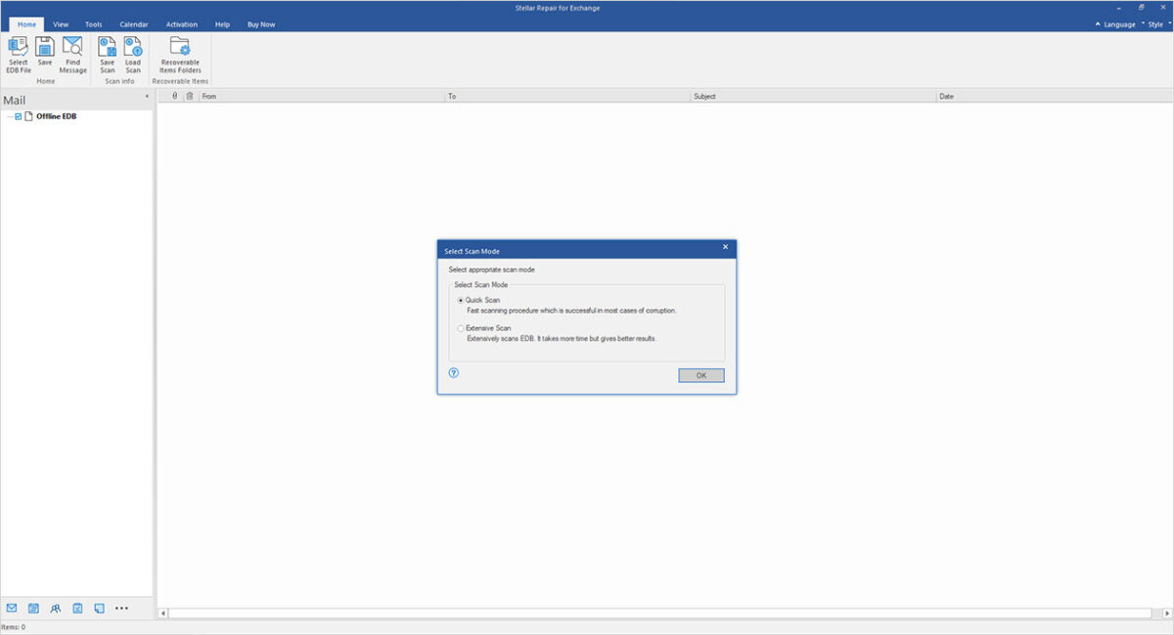Open the Activation tab
Screen dimensions: 1174x635
pyautogui.click(x=182, y=24)
